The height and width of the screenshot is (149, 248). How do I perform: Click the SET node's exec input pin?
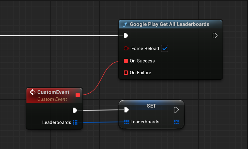pyautogui.click(x=126, y=110)
